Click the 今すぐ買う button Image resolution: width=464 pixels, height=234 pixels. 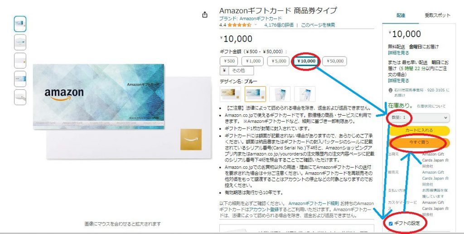(x=419, y=142)
